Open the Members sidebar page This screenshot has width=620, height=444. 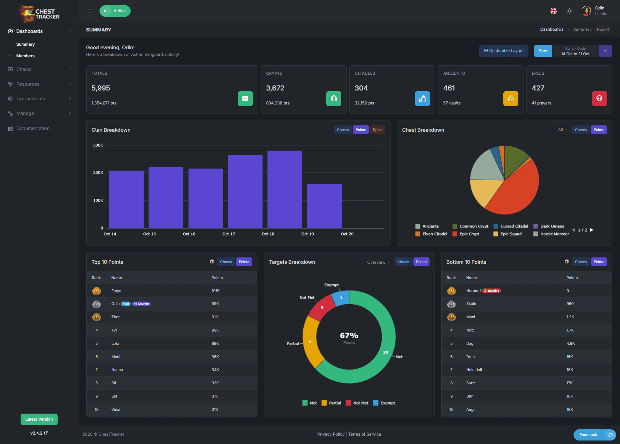(x=25, y=56)
